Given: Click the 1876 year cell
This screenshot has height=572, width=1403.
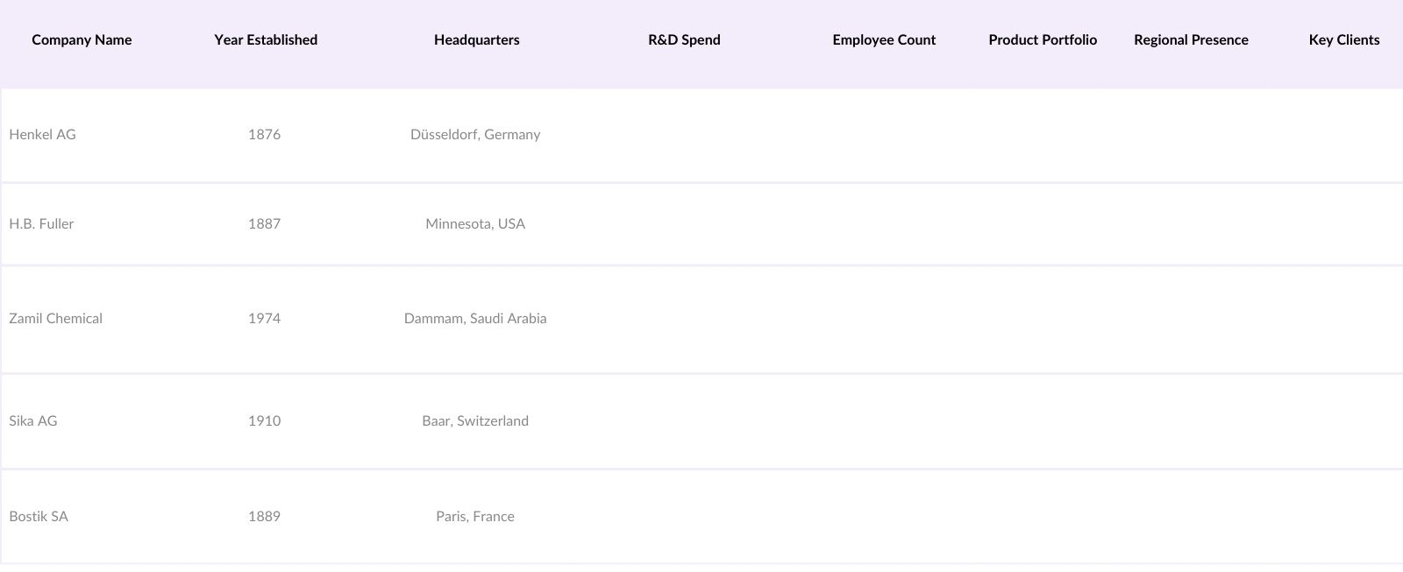Looking at the screenshot, I should pos(264,135).
